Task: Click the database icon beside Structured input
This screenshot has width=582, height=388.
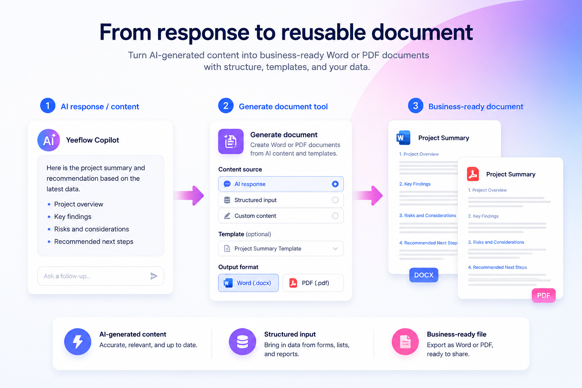Action: (227, 200)
